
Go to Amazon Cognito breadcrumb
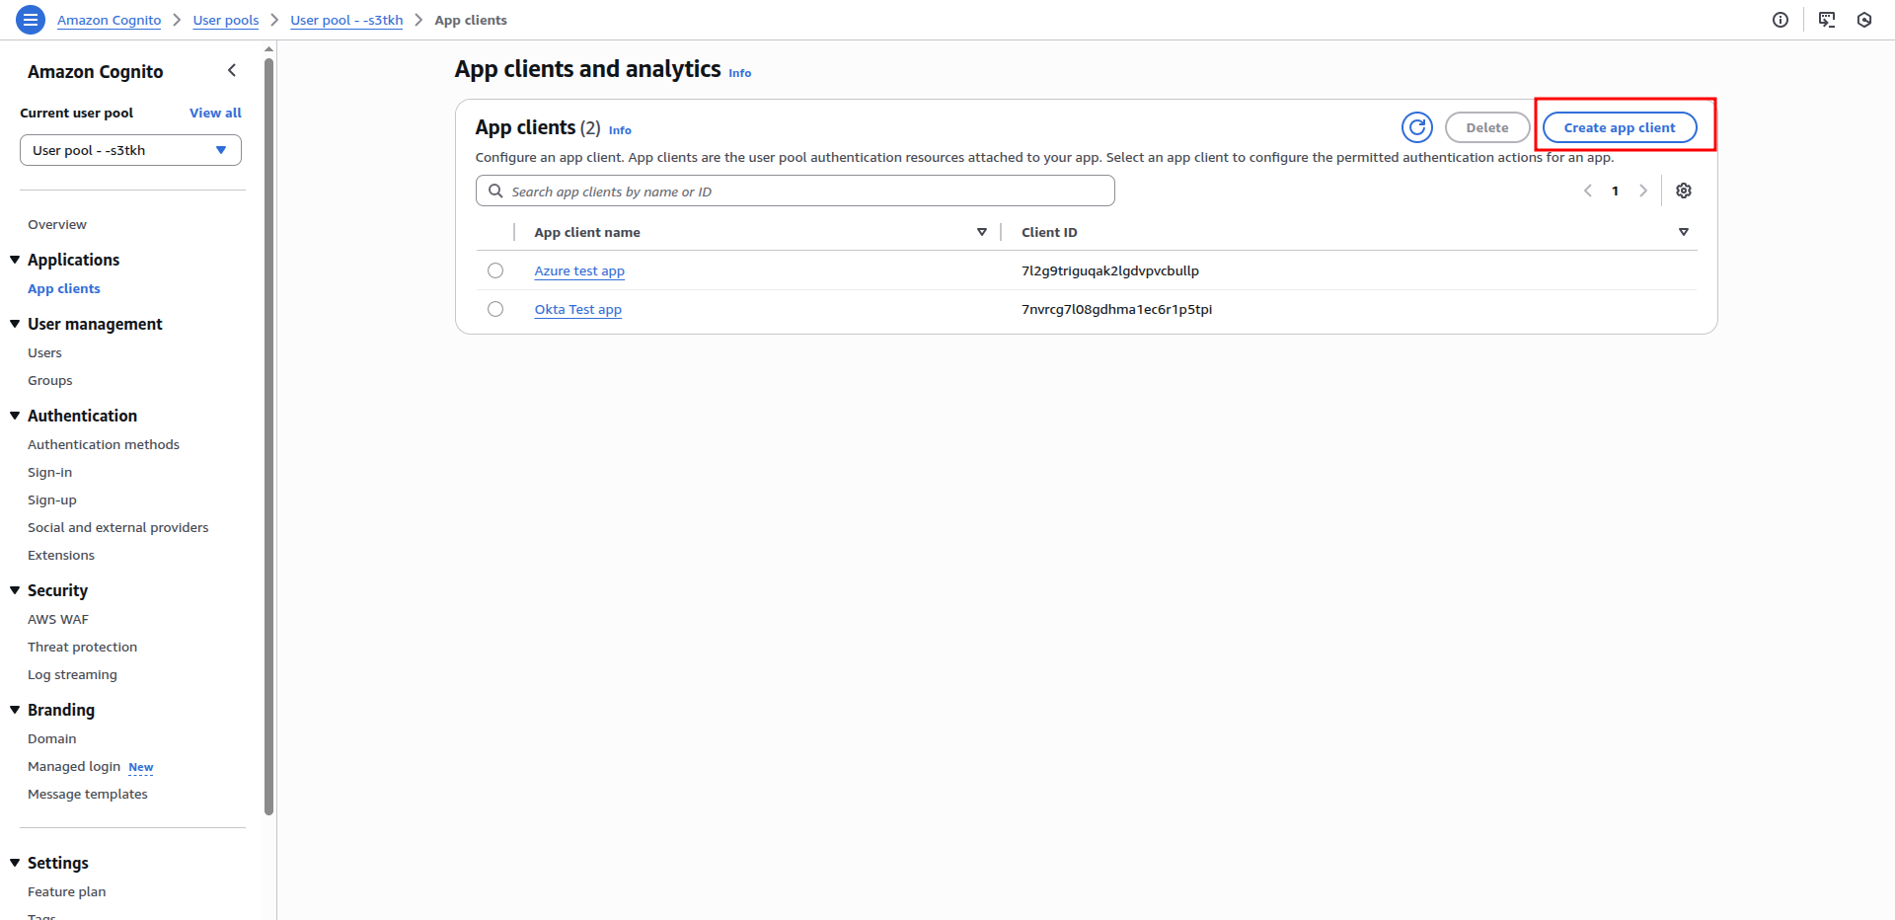(109, 20)
